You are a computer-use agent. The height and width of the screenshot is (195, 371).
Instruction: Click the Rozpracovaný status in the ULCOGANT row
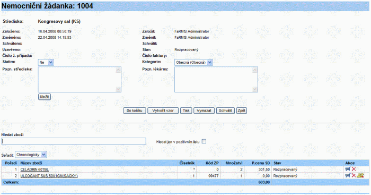[x=285, y=176]
